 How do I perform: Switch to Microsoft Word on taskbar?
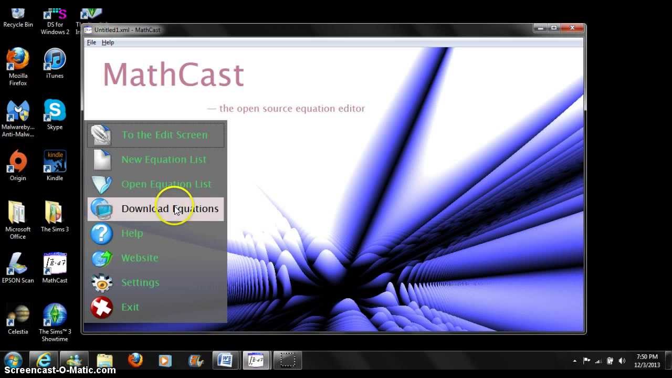[x=226, y=361]
